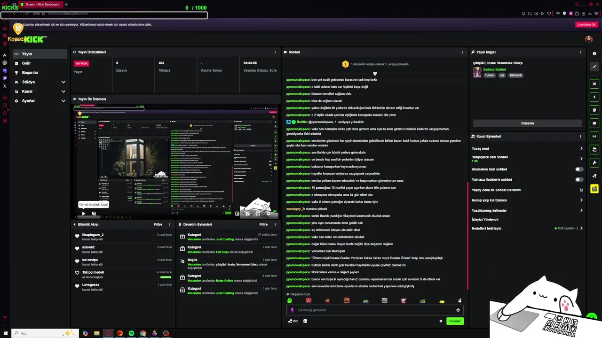The image size is (602, 338).
Task: Toggle Yalnızca ifadelerle sohbet switch
Action: 579,179
